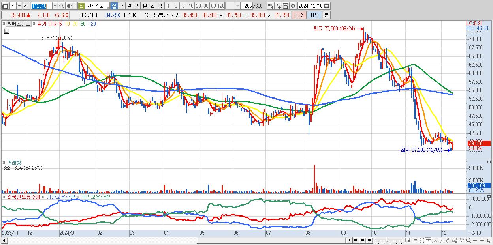The image size is (493, 245).
Task: Click the line-with-checkmark icon left of the save icon
Action: pos(278,6)
